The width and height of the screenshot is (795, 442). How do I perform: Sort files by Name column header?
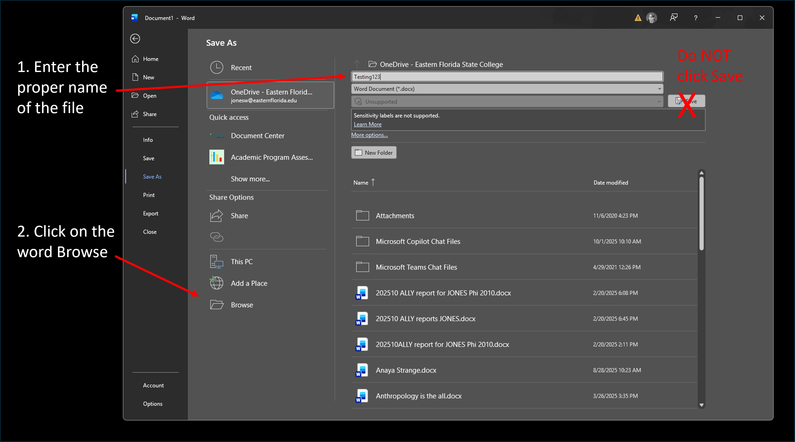pyautogui.click(x=361, y=182)
